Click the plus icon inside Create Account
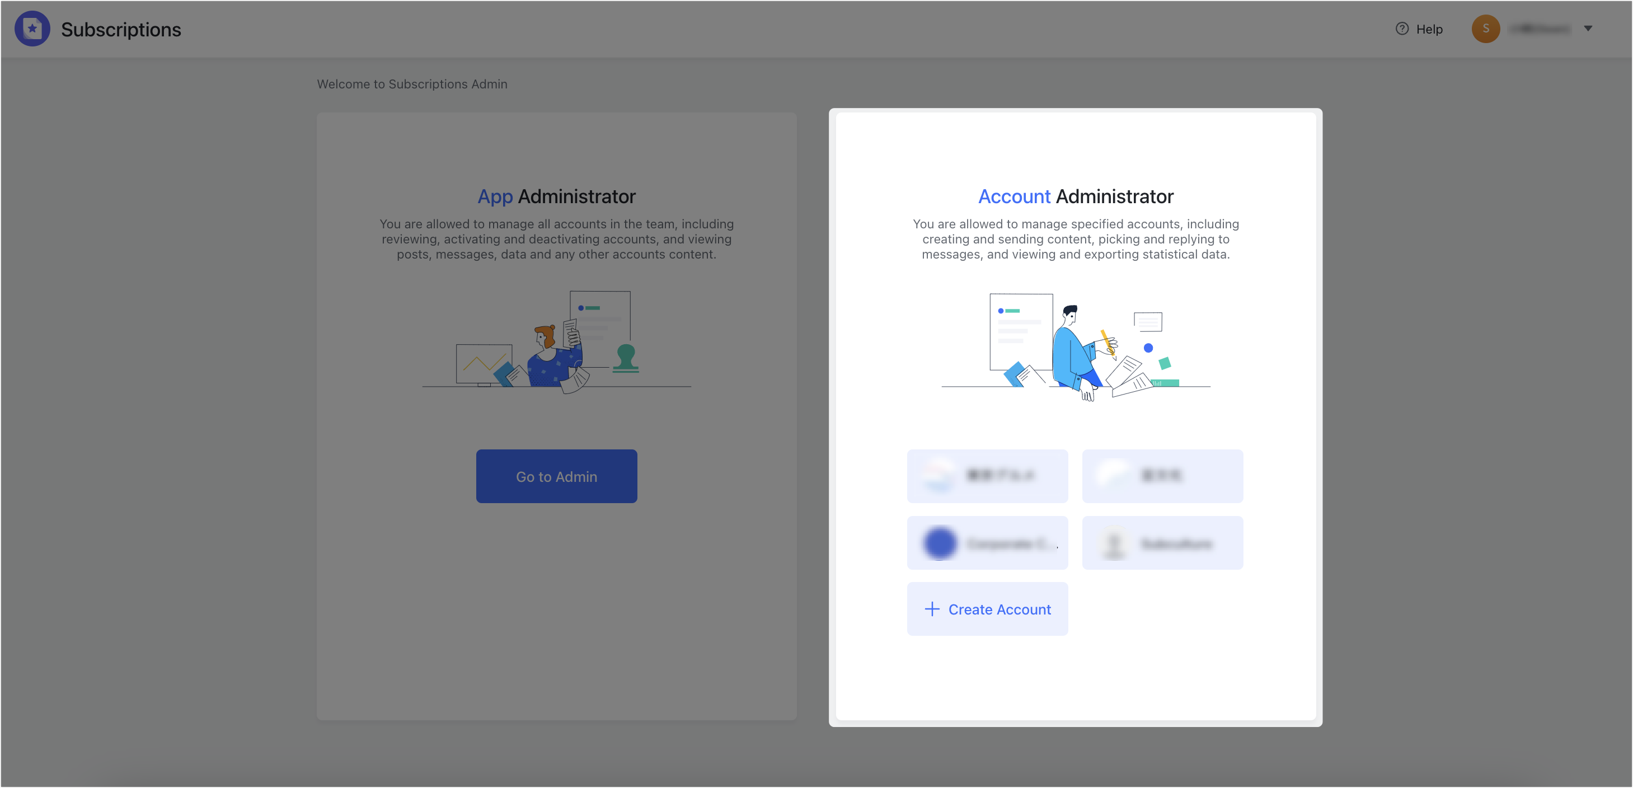Viewport: 1633px width, 788px height. [x=931, y=608]
